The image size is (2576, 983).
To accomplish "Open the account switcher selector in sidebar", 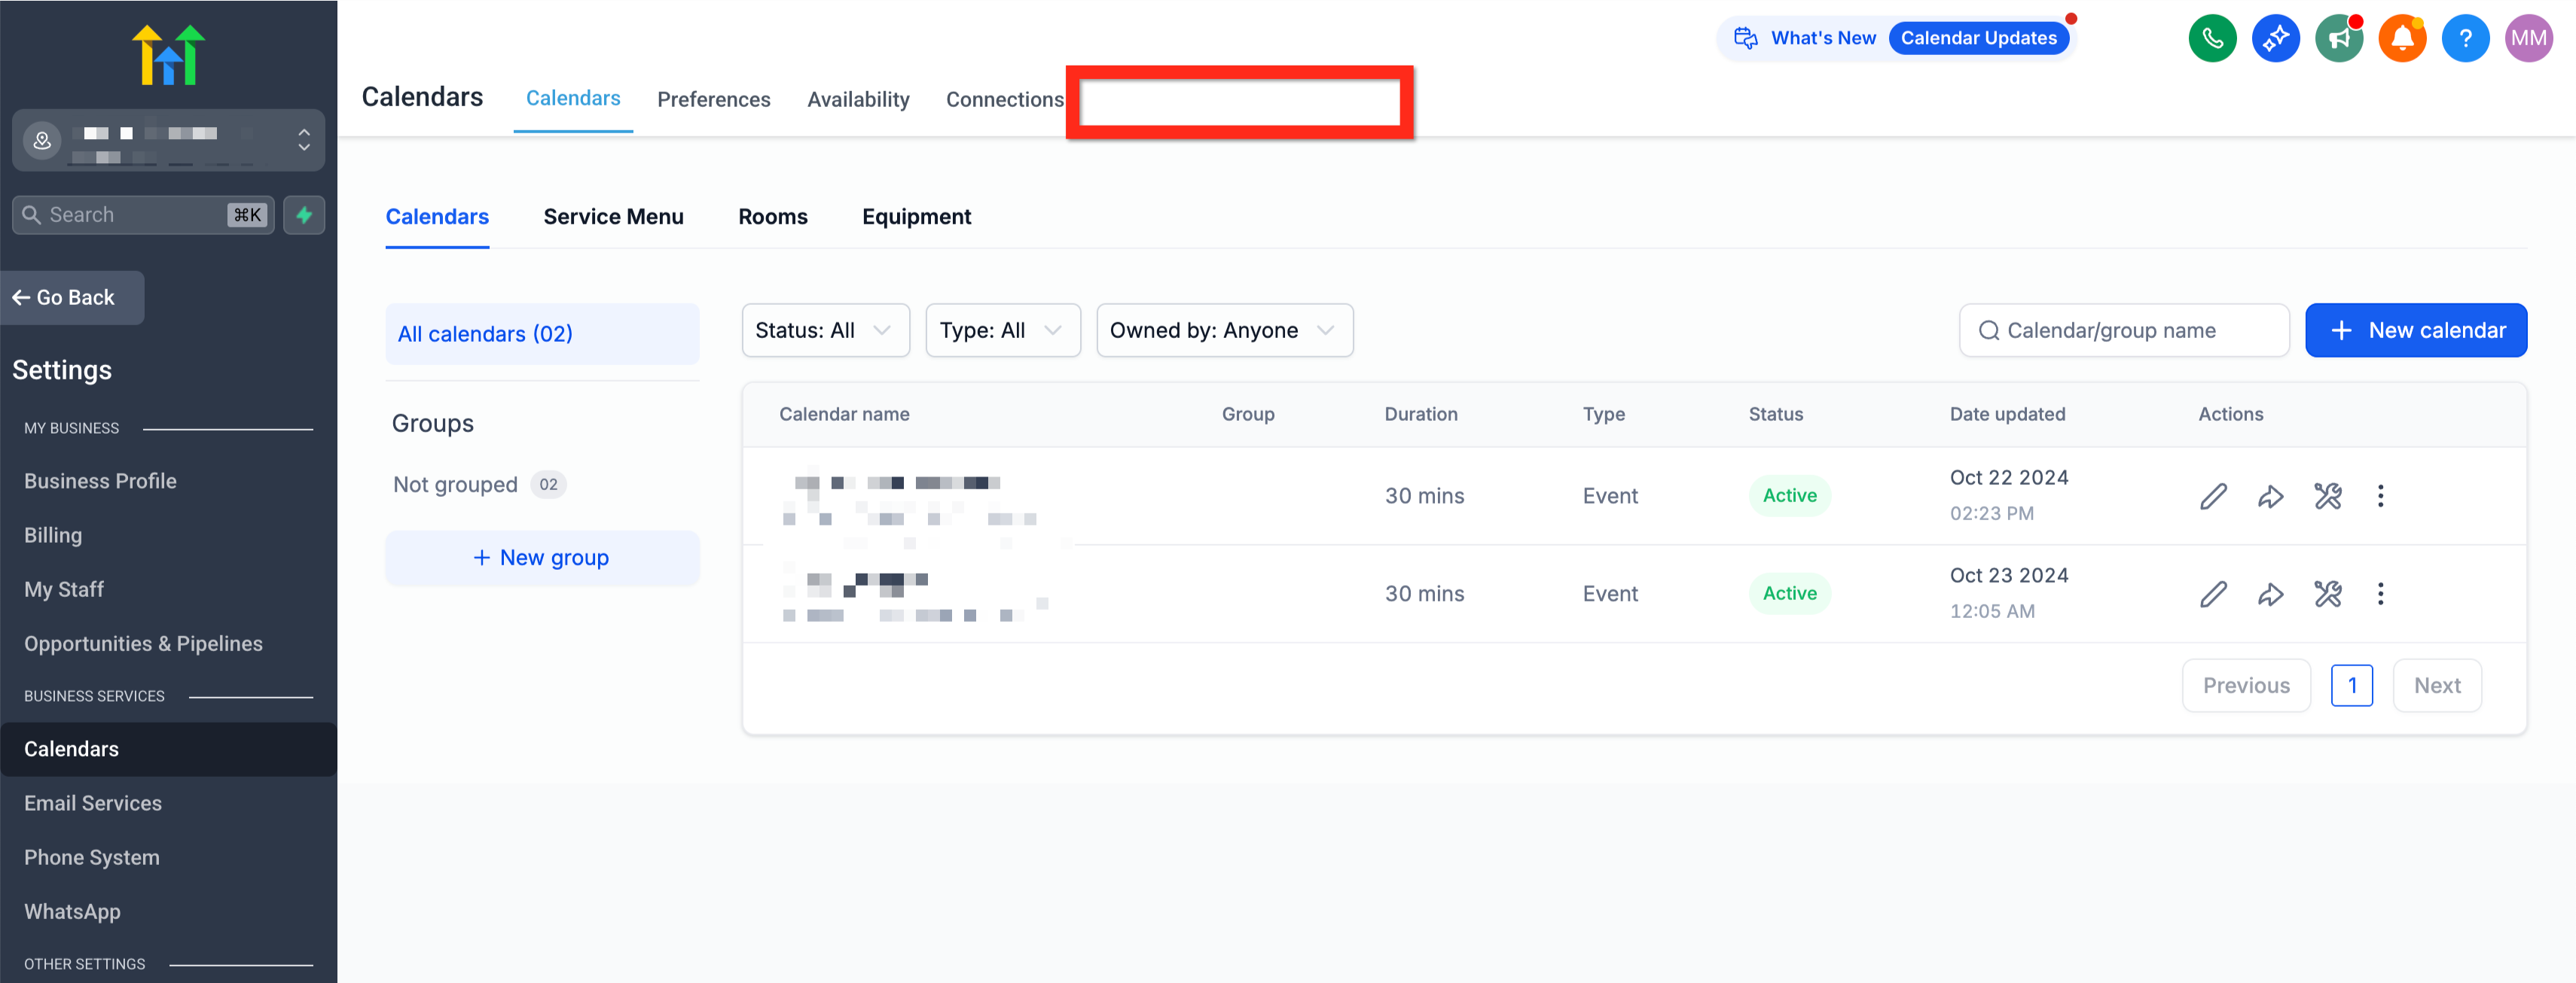I will [x=168, y=141].
